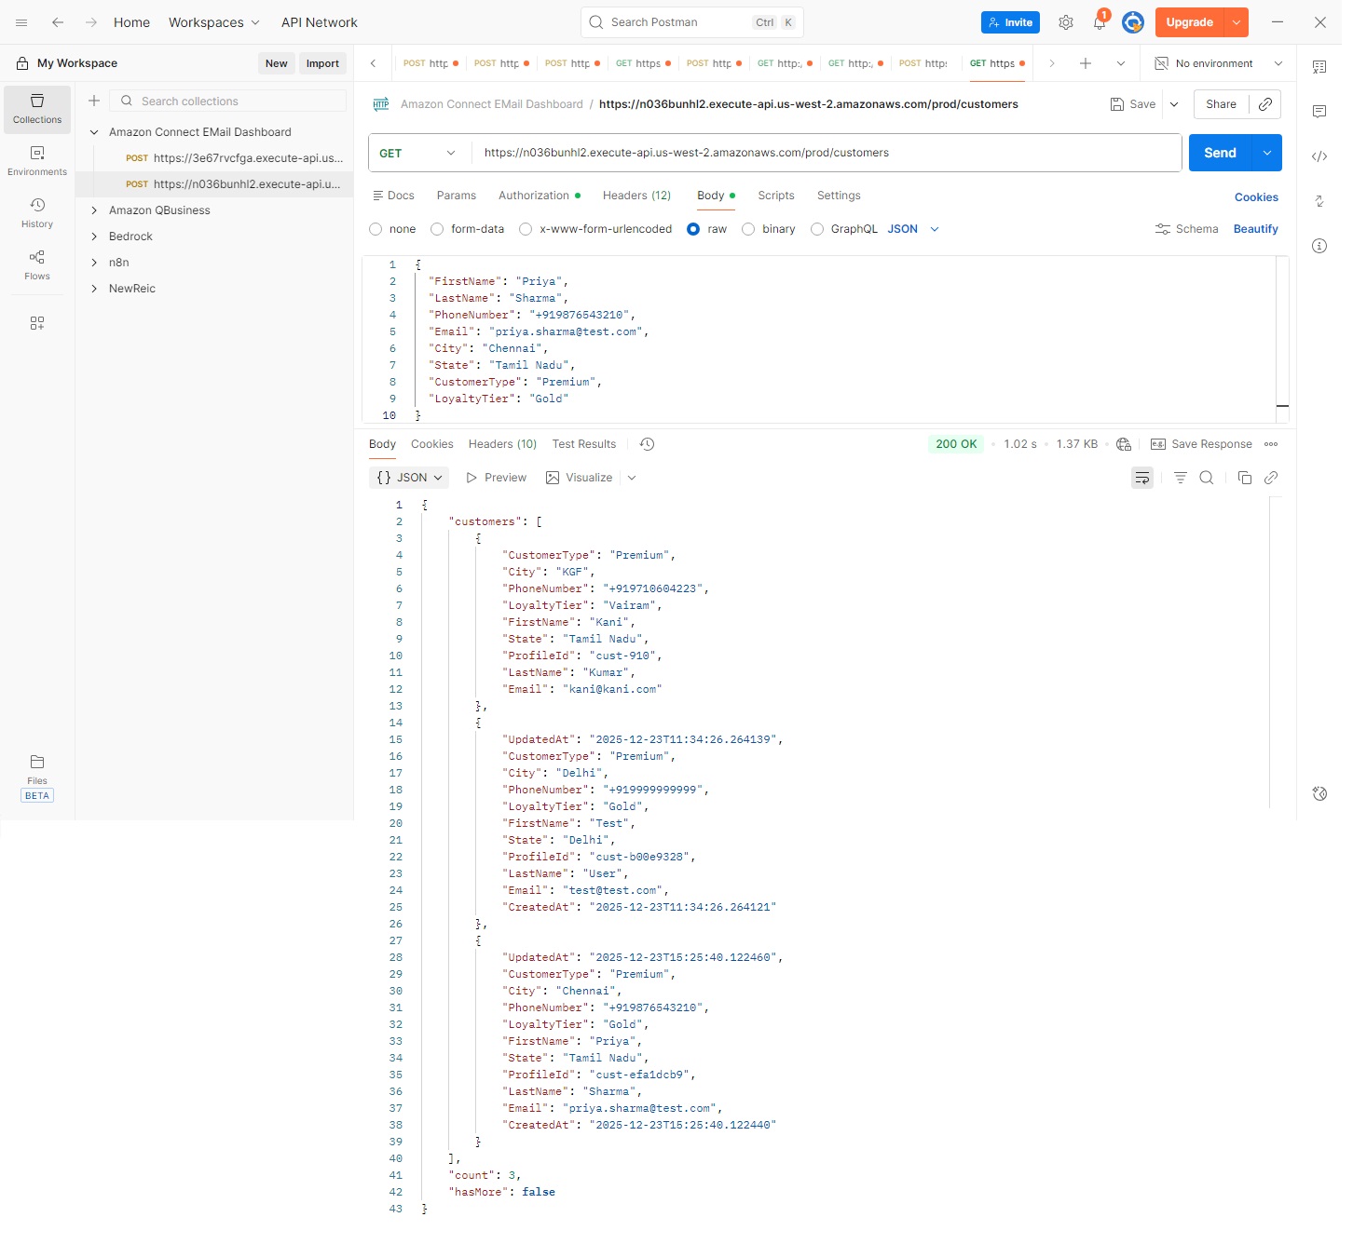Screen dimensions: 1353x1244
Task: Click the request URL input field
Action: (x=825, y=153)
